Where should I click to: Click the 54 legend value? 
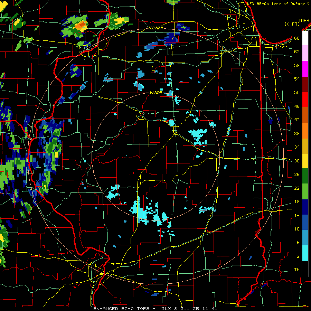297,79
